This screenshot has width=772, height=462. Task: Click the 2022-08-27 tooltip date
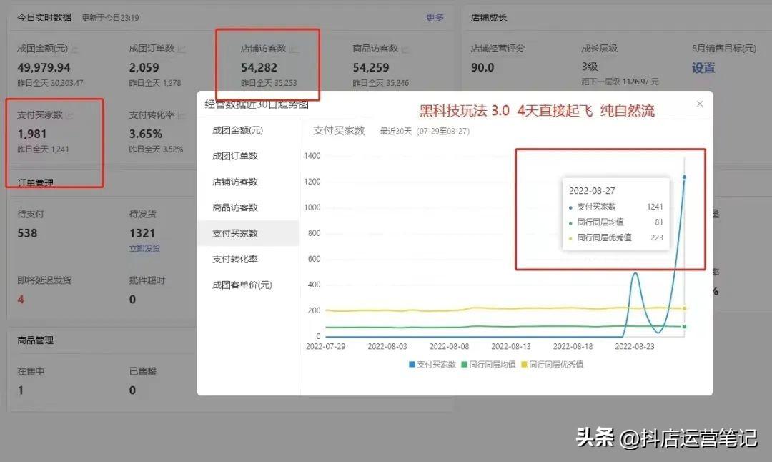tap(592, 191)
